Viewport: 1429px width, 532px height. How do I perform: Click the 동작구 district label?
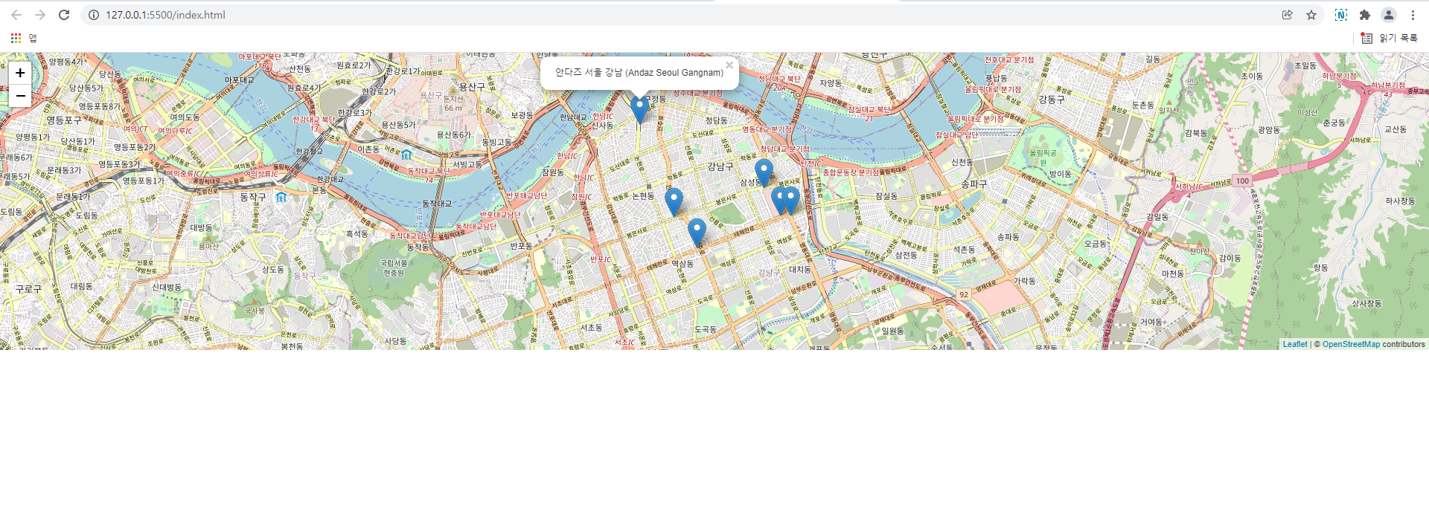pyautogui.click(x=253, y=197)
